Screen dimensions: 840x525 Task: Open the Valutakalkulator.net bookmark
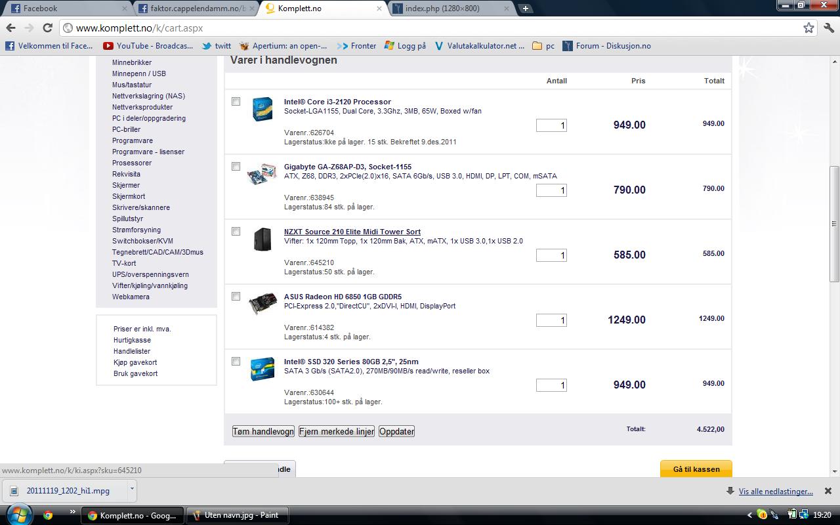click(x=479, y=46)
